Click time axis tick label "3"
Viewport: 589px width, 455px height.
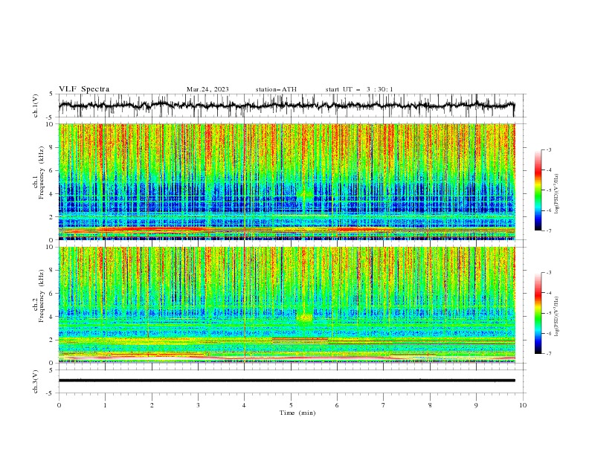[x=198, y=405]
